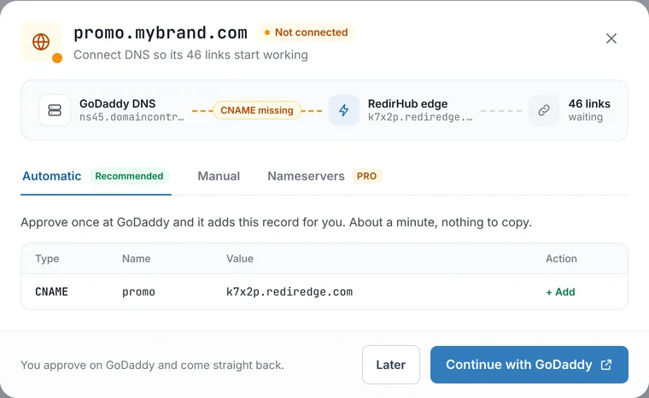The width and height of the screenshot is (649, 398).
Task: Click the waiting status text
Action: [585, 117]
